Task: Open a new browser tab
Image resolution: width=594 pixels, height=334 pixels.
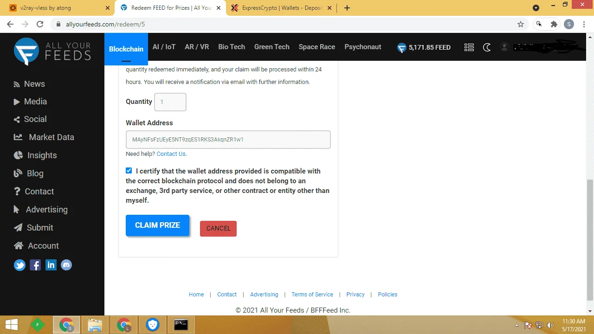Action: [347, 8]
